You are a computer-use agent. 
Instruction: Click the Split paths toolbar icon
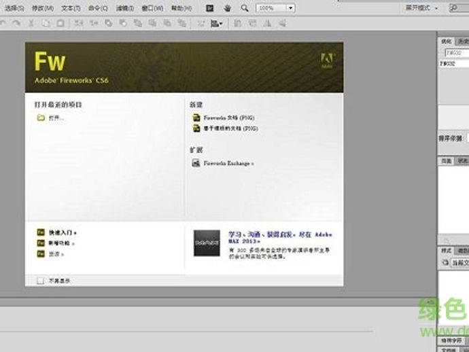click(123, 23)
